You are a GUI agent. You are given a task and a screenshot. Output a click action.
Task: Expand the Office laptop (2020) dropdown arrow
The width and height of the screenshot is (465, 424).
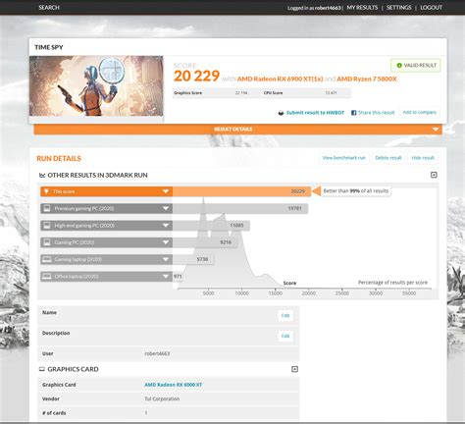(x=166, y=277)
